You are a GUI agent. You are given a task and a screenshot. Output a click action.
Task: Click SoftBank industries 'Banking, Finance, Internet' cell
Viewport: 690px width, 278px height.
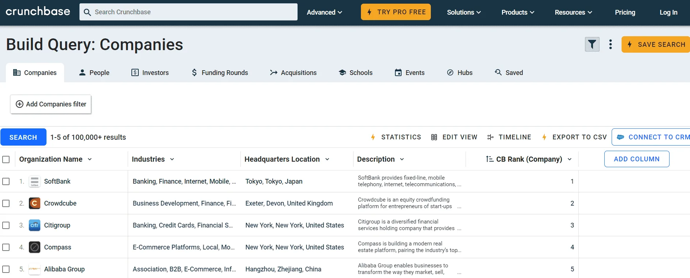(184, 181)
